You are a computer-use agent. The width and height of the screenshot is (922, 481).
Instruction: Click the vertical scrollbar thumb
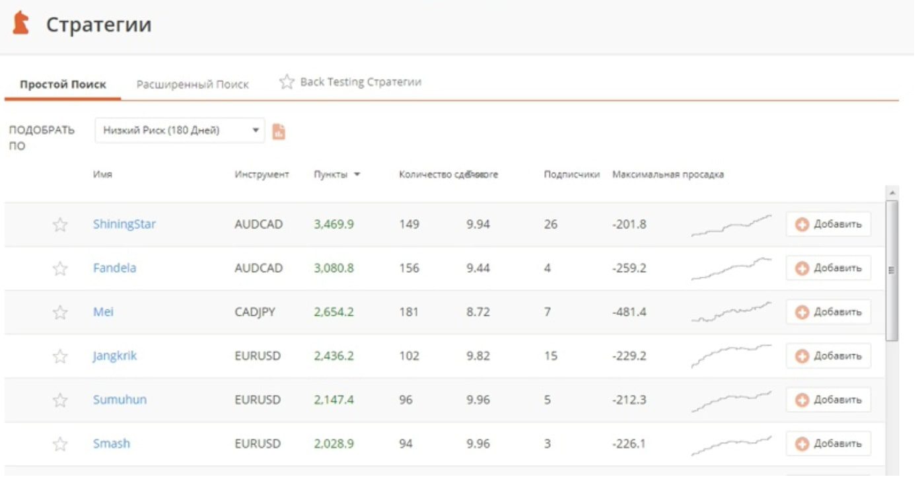click(892, 270)
